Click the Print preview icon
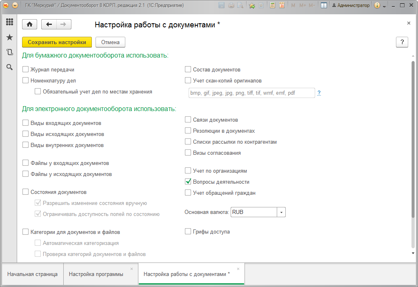This screenshot has height=287, width=418. pos(240,5)
